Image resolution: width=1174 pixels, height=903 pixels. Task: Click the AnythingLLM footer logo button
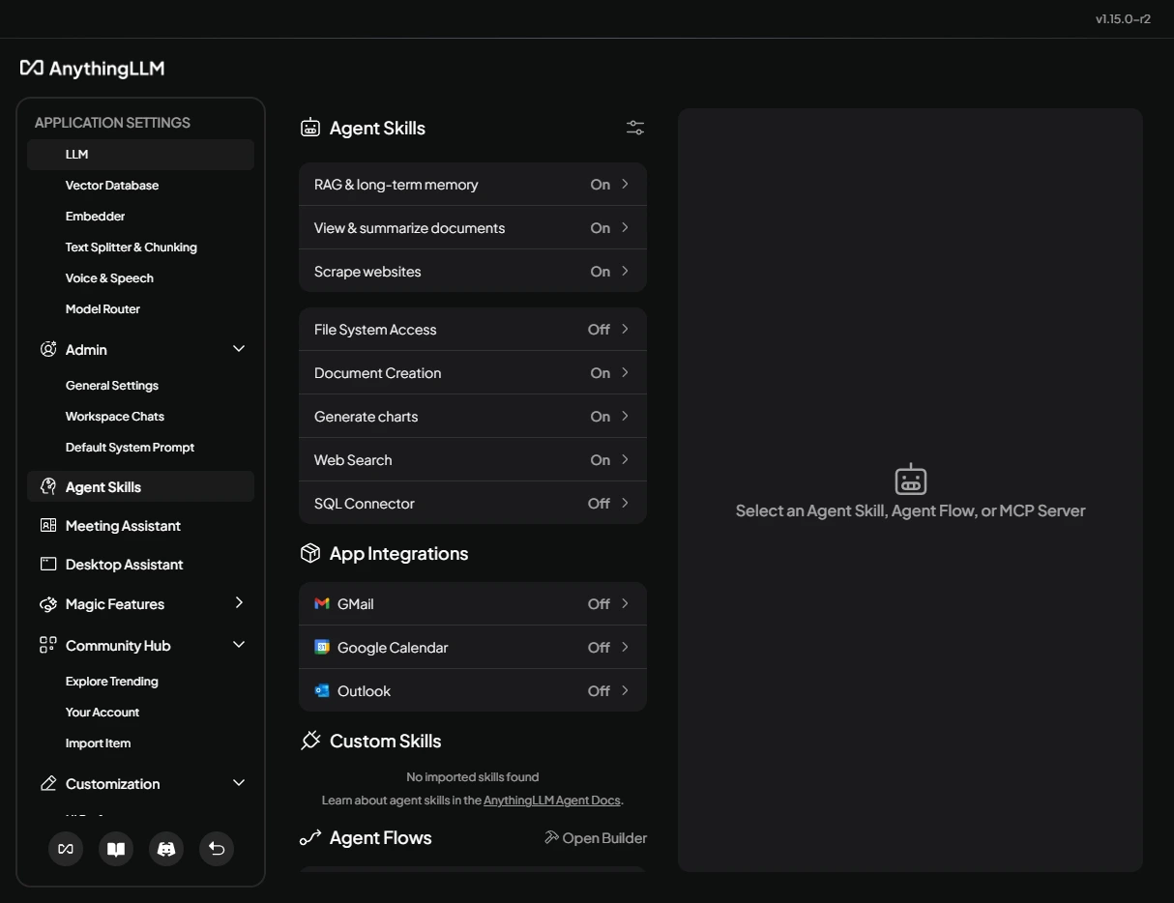click(x=66, y=849)
